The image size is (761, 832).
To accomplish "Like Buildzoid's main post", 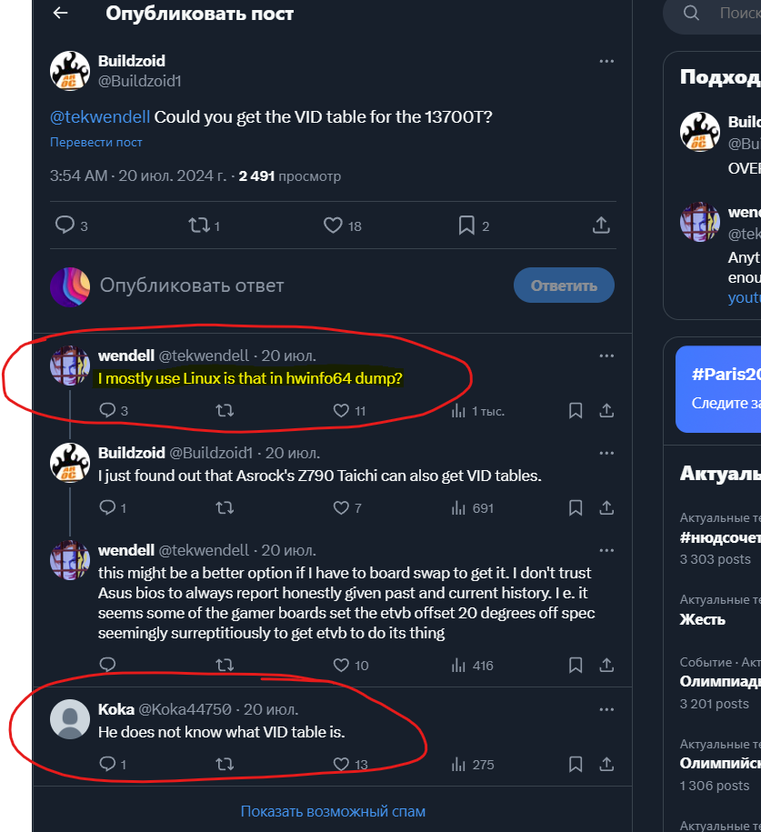I will point(333,225).
